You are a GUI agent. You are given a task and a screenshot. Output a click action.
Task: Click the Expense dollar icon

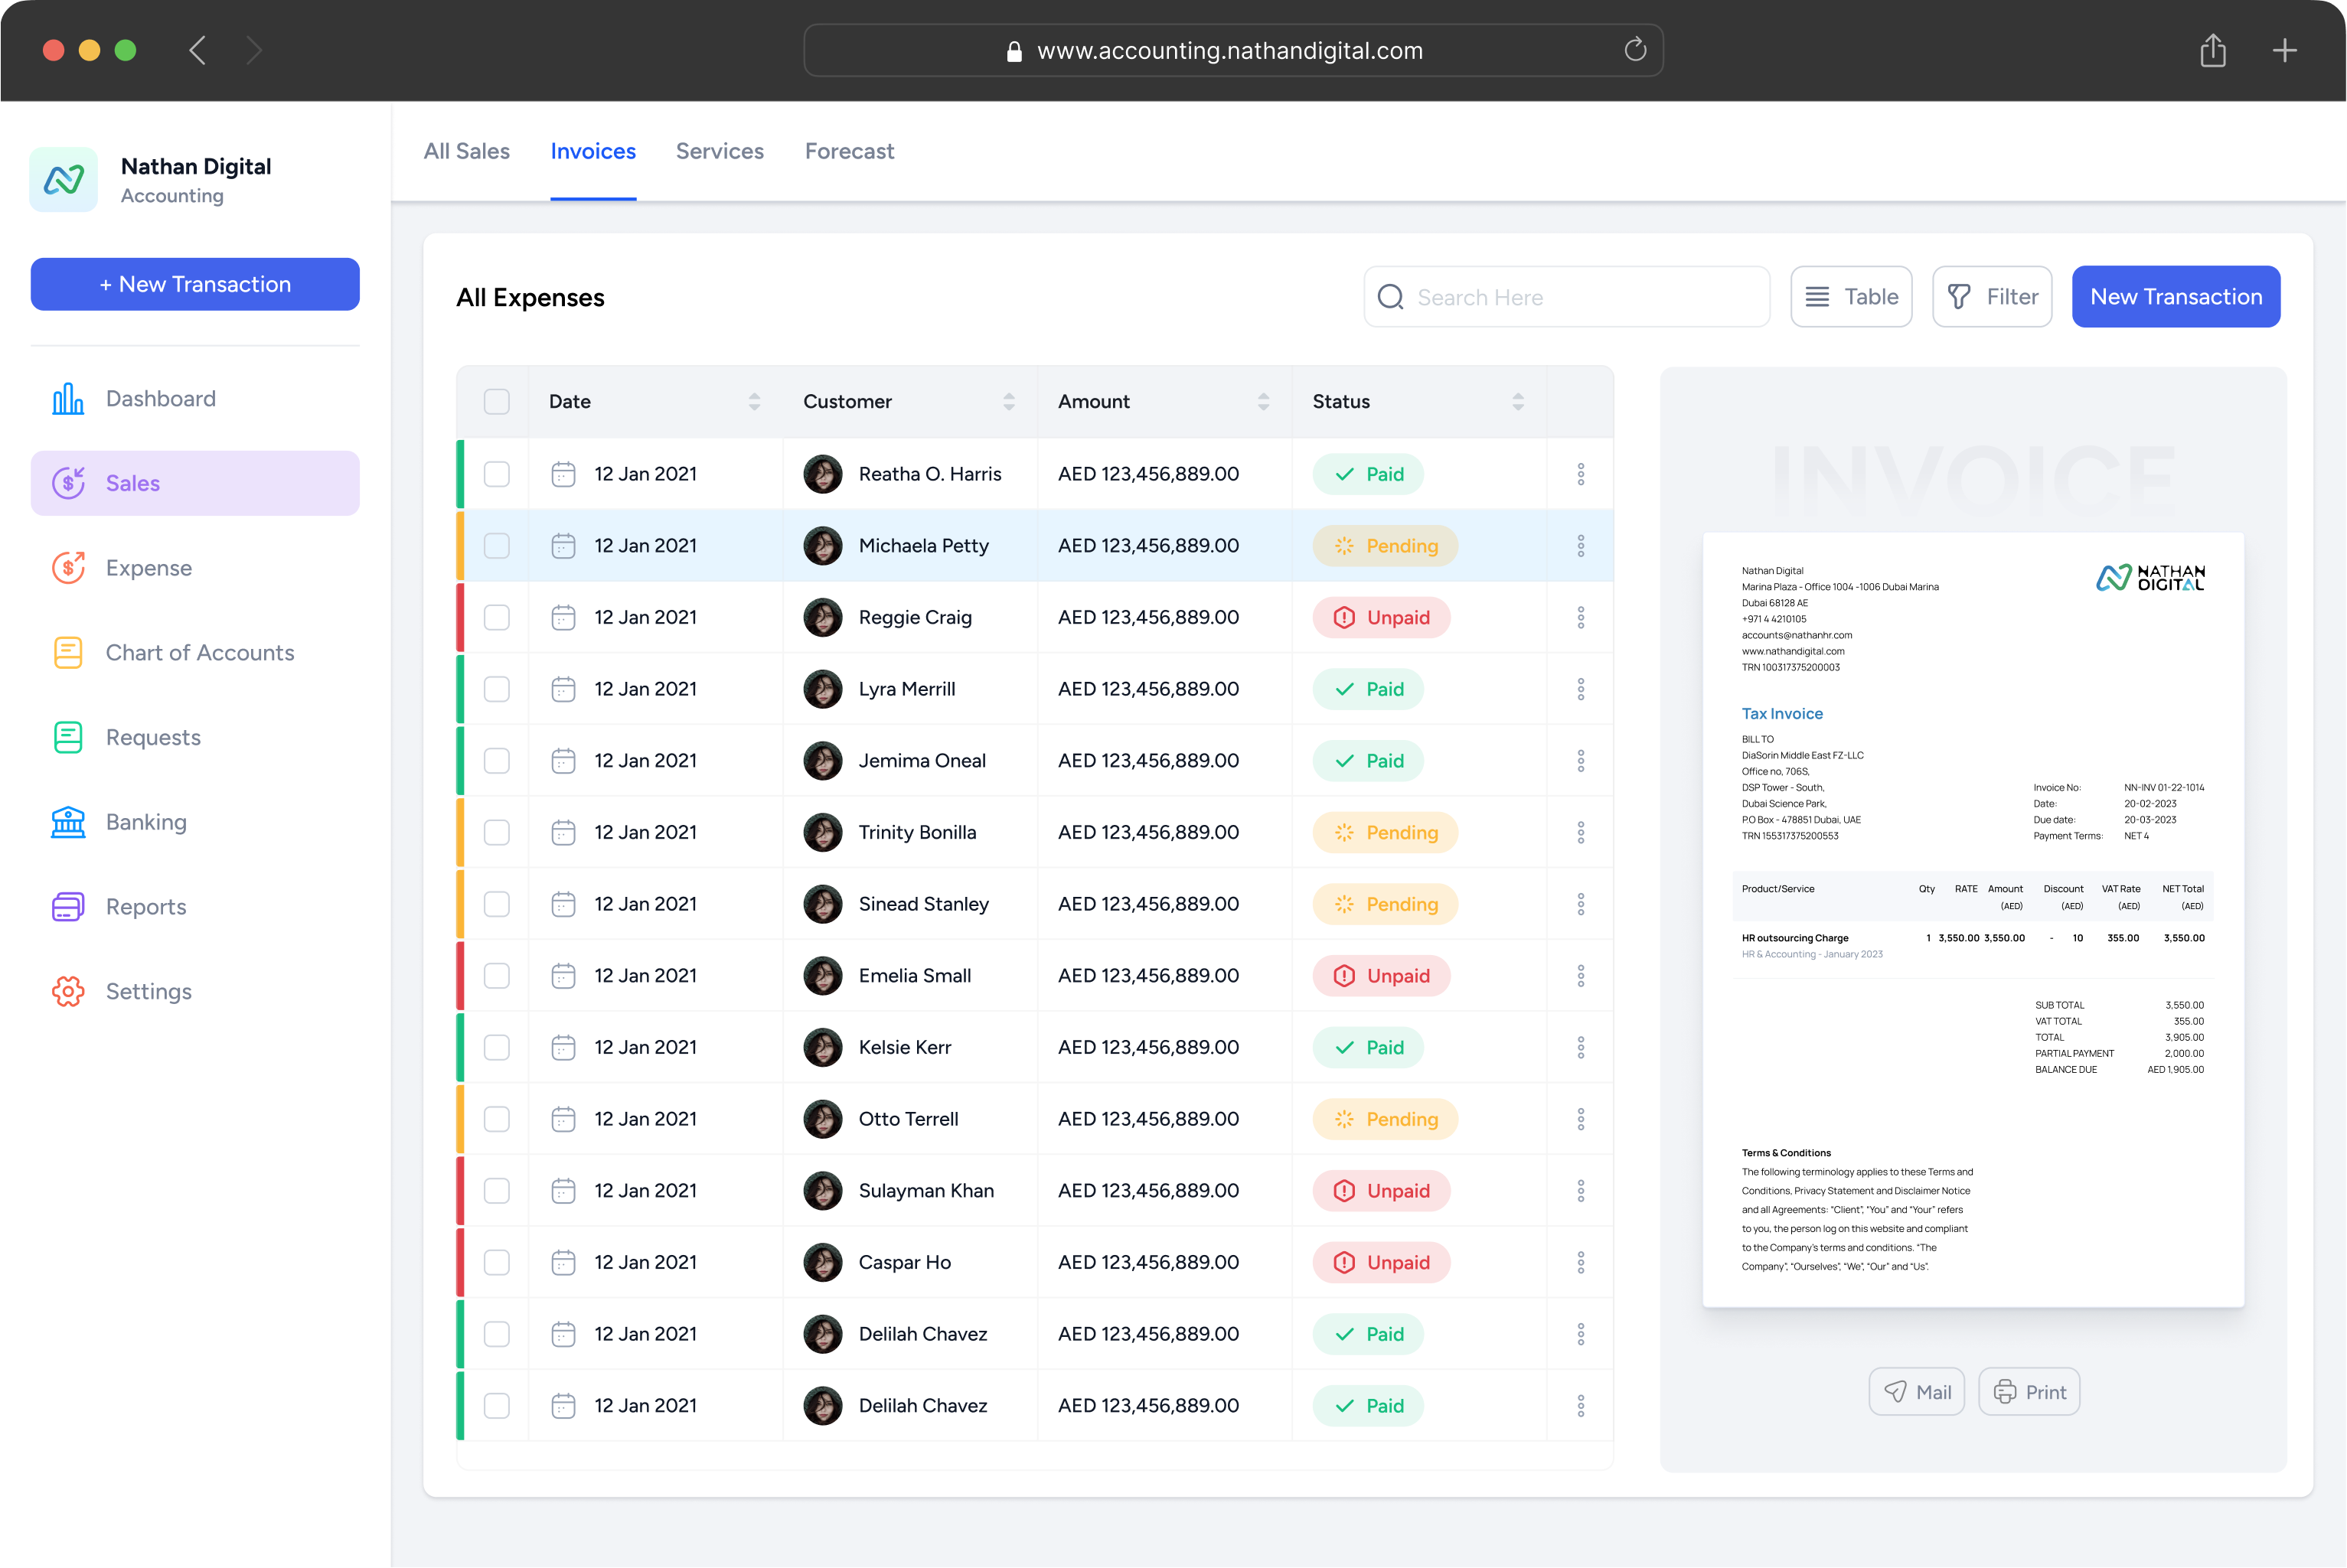(x=68, y=568)
